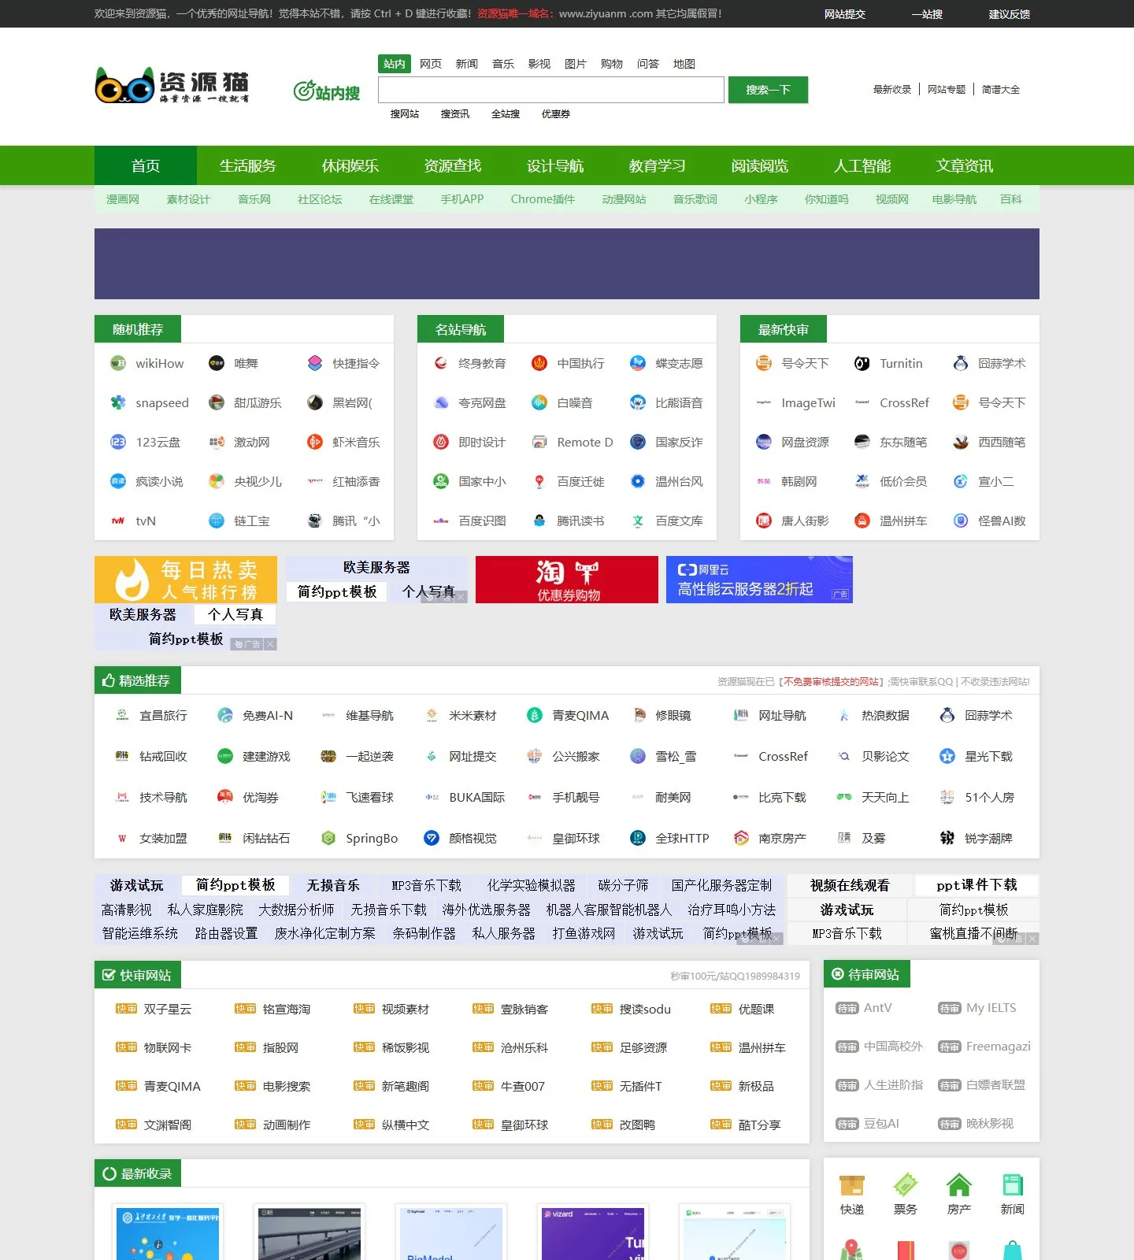Click the 腾讯读书 icon

tap(539, 521)
